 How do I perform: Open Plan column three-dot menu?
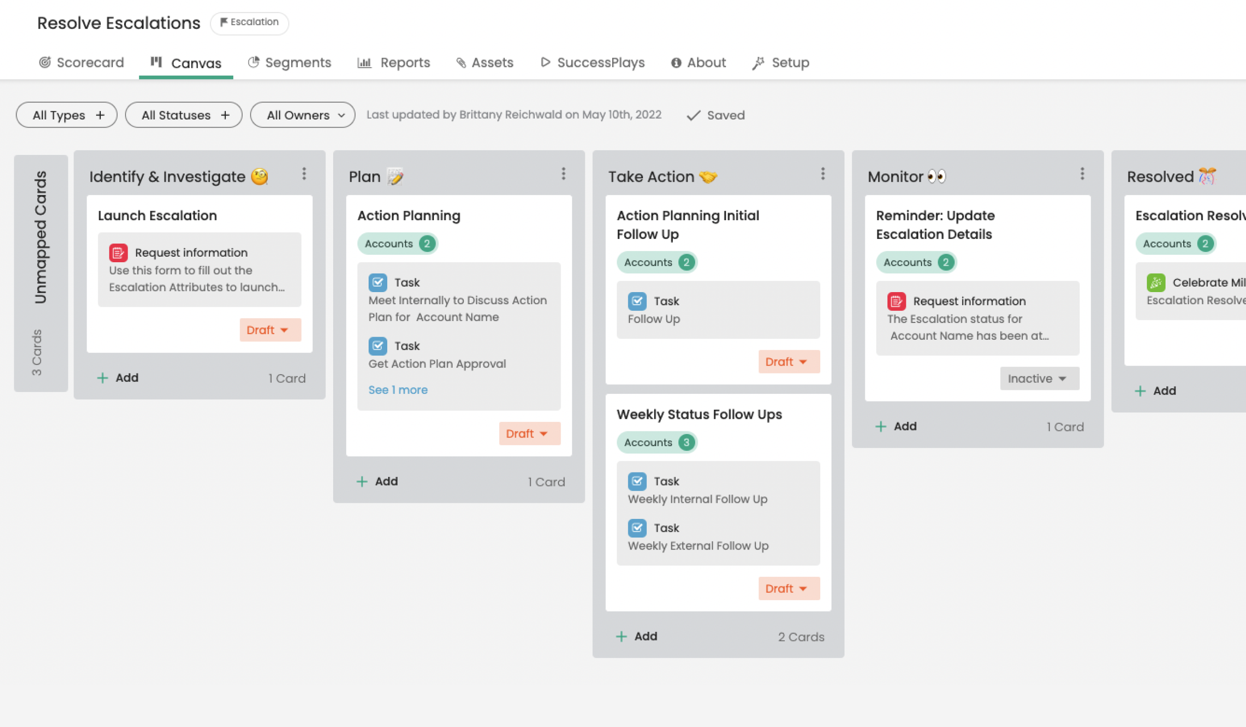coord(563,174)
